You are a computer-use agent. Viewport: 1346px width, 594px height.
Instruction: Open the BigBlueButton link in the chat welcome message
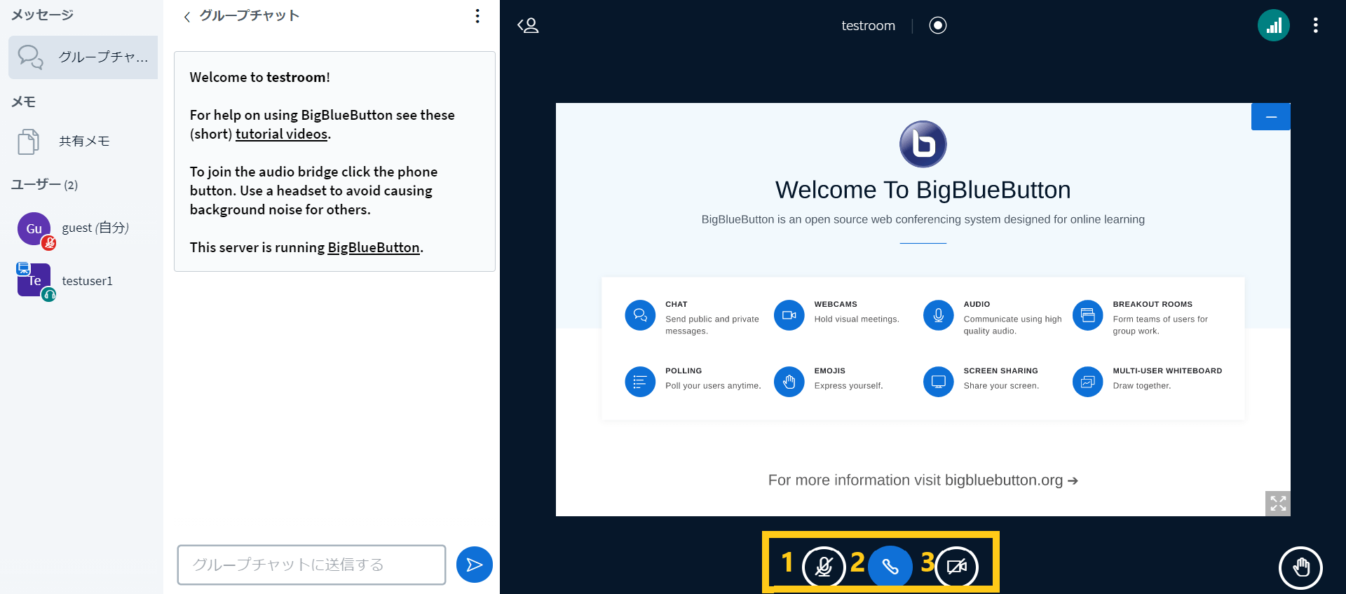coord(374,247)
